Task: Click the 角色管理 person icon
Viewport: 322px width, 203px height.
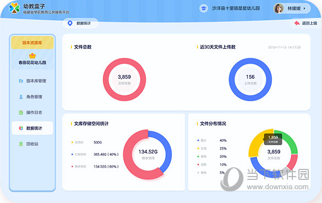Action: (x=21, y=97)
